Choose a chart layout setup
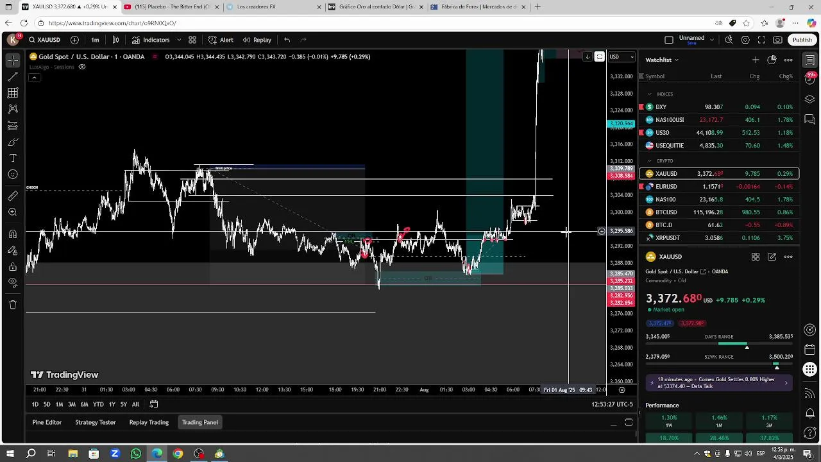This screenshot has height=462, width=821. click(x=669, y=40)
